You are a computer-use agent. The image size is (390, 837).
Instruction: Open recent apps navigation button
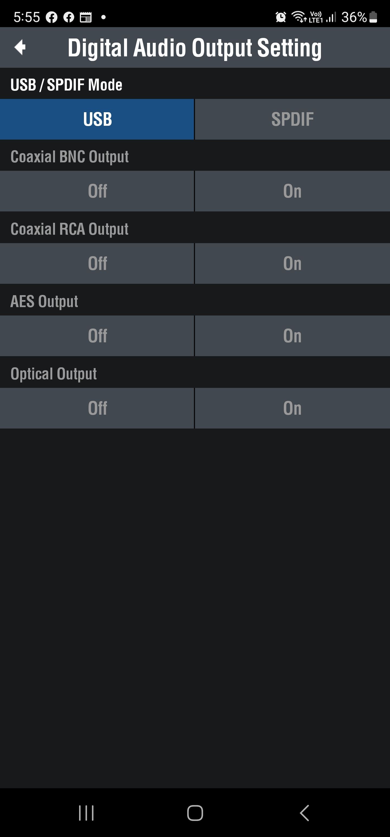click(86, 813)
